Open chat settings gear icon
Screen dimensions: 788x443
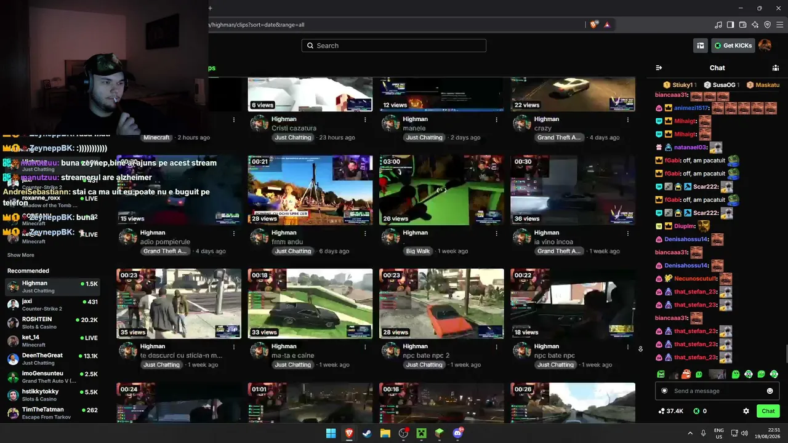pyautogui.click(x=746, y=411)
